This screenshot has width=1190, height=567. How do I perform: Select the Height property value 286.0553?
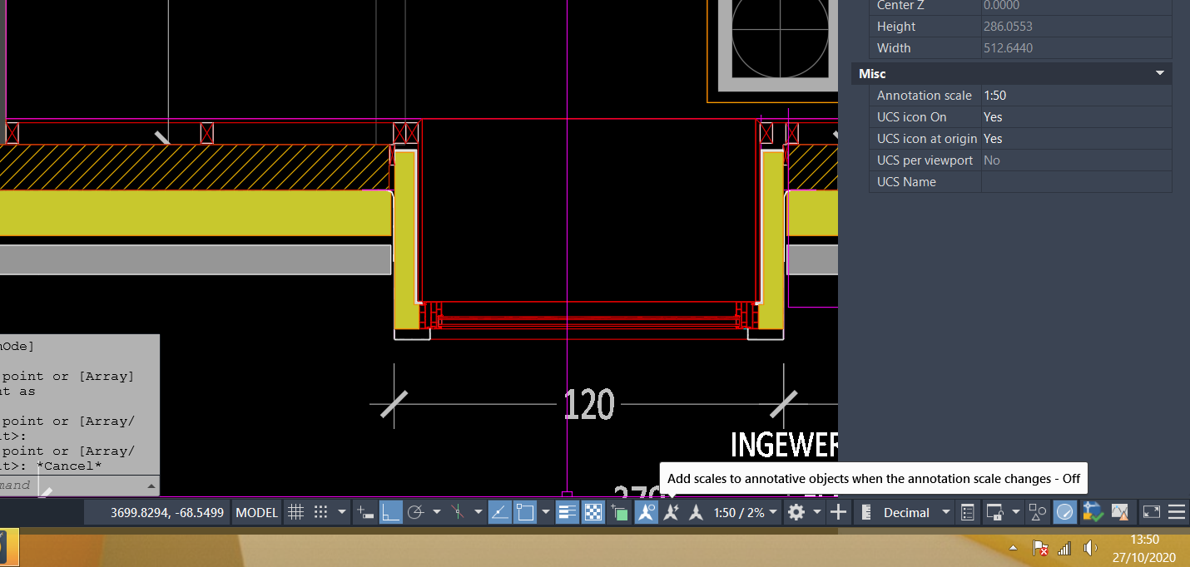pos(1009,26)
